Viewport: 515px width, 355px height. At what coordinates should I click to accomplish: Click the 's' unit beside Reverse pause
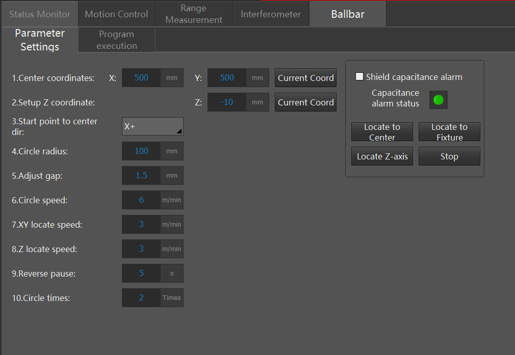coord(172,274)
